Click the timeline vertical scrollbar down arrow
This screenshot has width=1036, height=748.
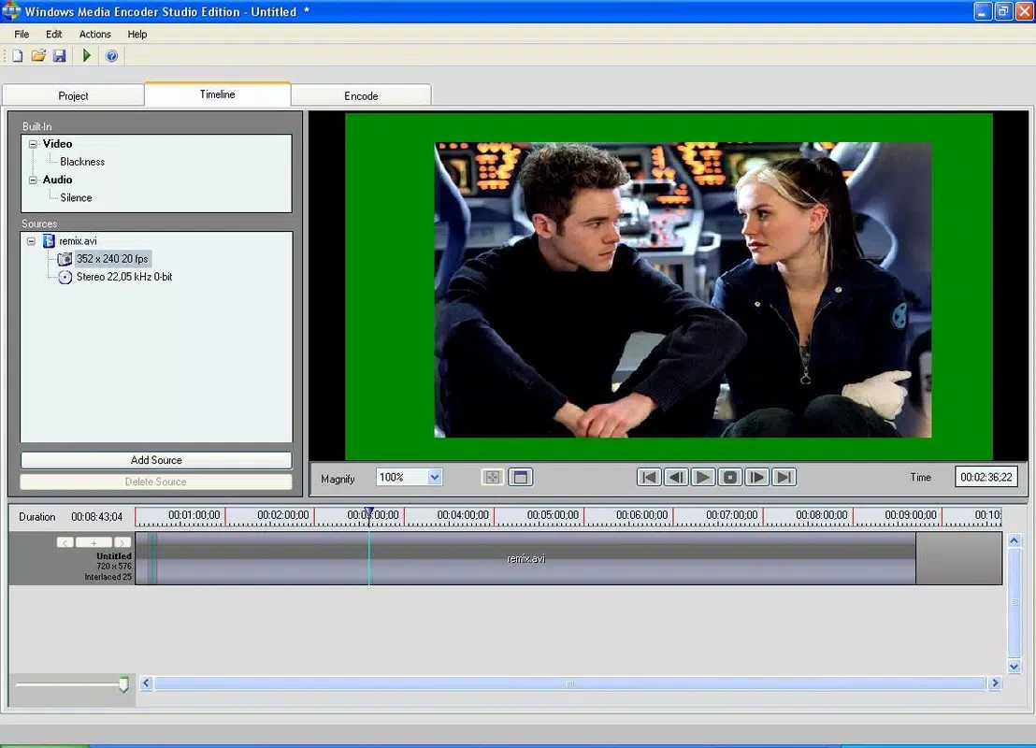pyautogui.click(x=1014, y=667)
